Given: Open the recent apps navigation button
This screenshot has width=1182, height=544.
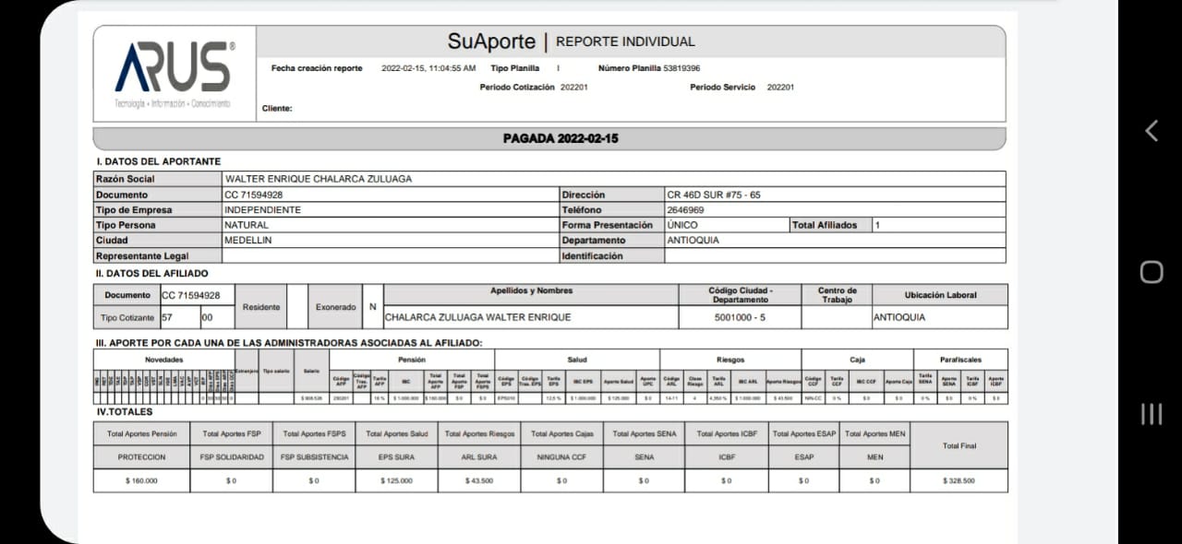Looking at the screenshot, I should click(1151, 414).
